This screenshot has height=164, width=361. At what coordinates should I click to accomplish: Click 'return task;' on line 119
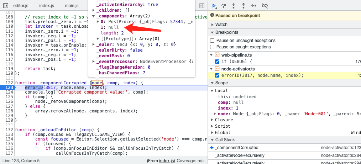pos(40,69)
